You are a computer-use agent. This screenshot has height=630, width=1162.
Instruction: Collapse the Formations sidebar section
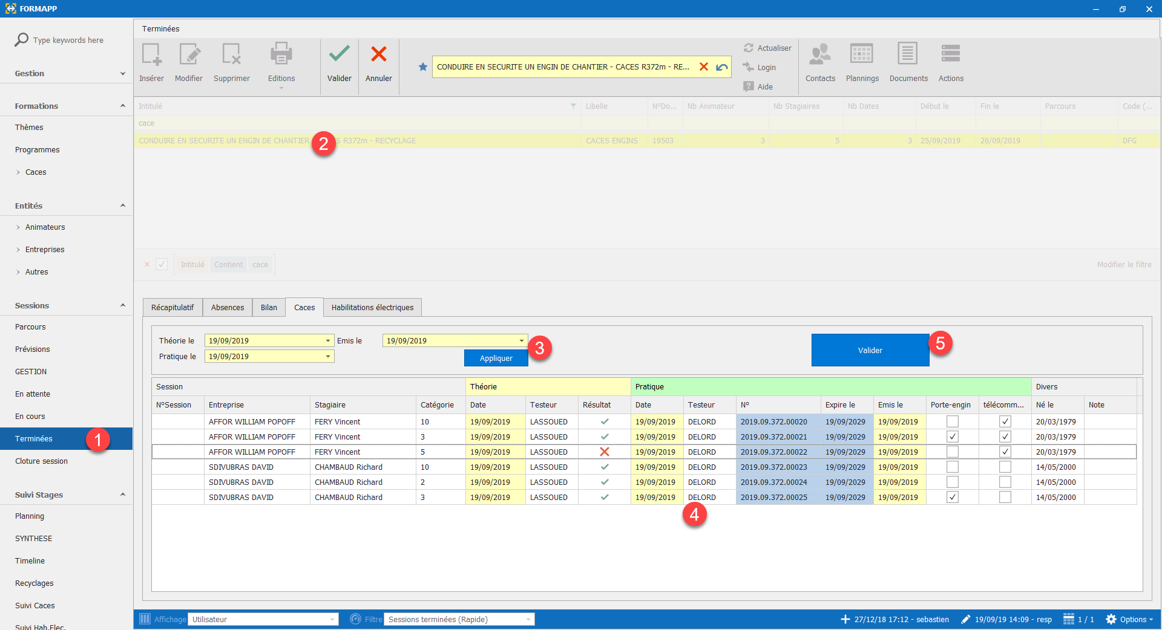[123, 106]
